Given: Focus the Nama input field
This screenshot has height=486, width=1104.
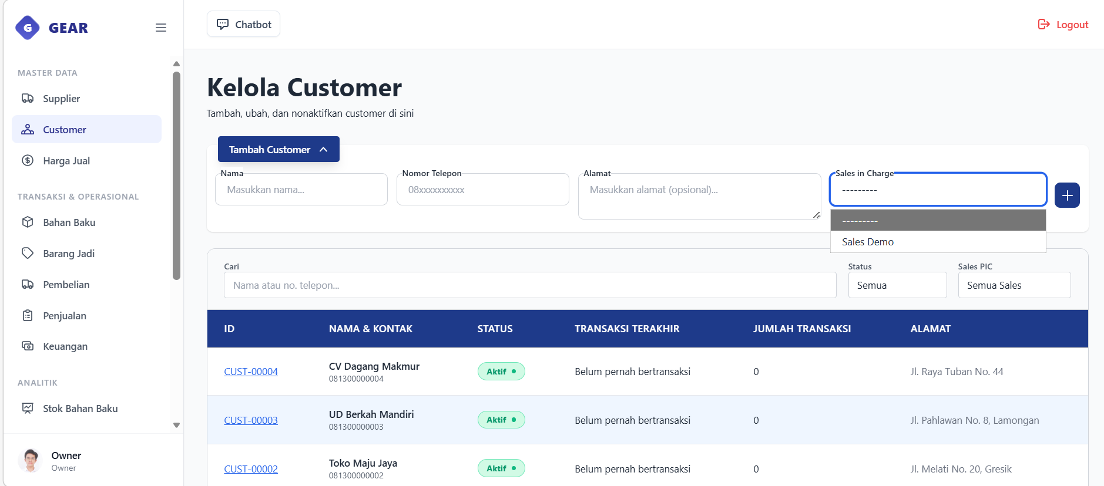Looking at the screenshot, I should [x=301, y=189].
